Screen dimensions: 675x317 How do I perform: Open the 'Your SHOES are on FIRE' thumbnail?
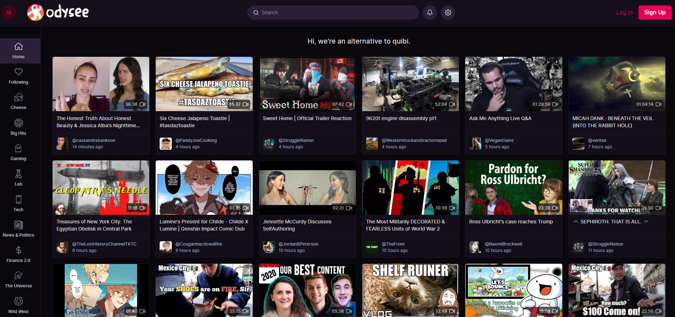204,291
